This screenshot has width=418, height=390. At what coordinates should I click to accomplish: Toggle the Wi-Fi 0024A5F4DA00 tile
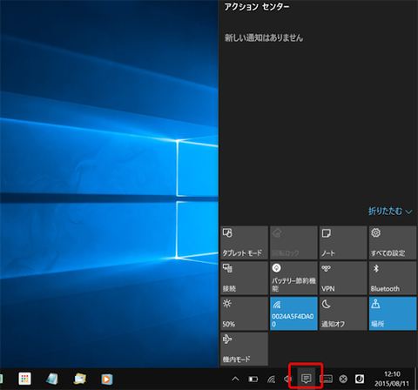click(x=293, y=313)
